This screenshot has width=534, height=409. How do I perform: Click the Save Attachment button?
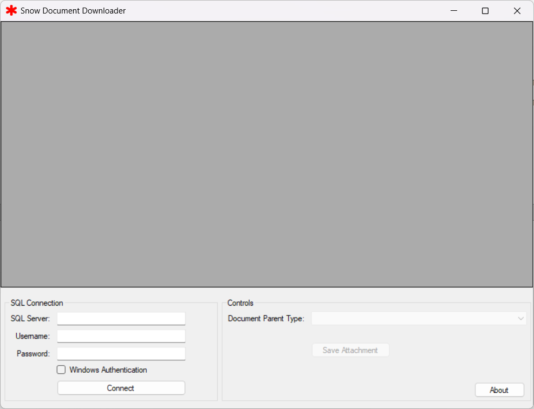pyautogui.click(x=350, y=351)
